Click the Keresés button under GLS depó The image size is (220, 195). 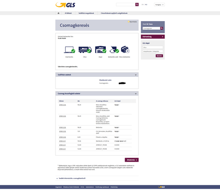pyautogui.click(x=159, y=56)
